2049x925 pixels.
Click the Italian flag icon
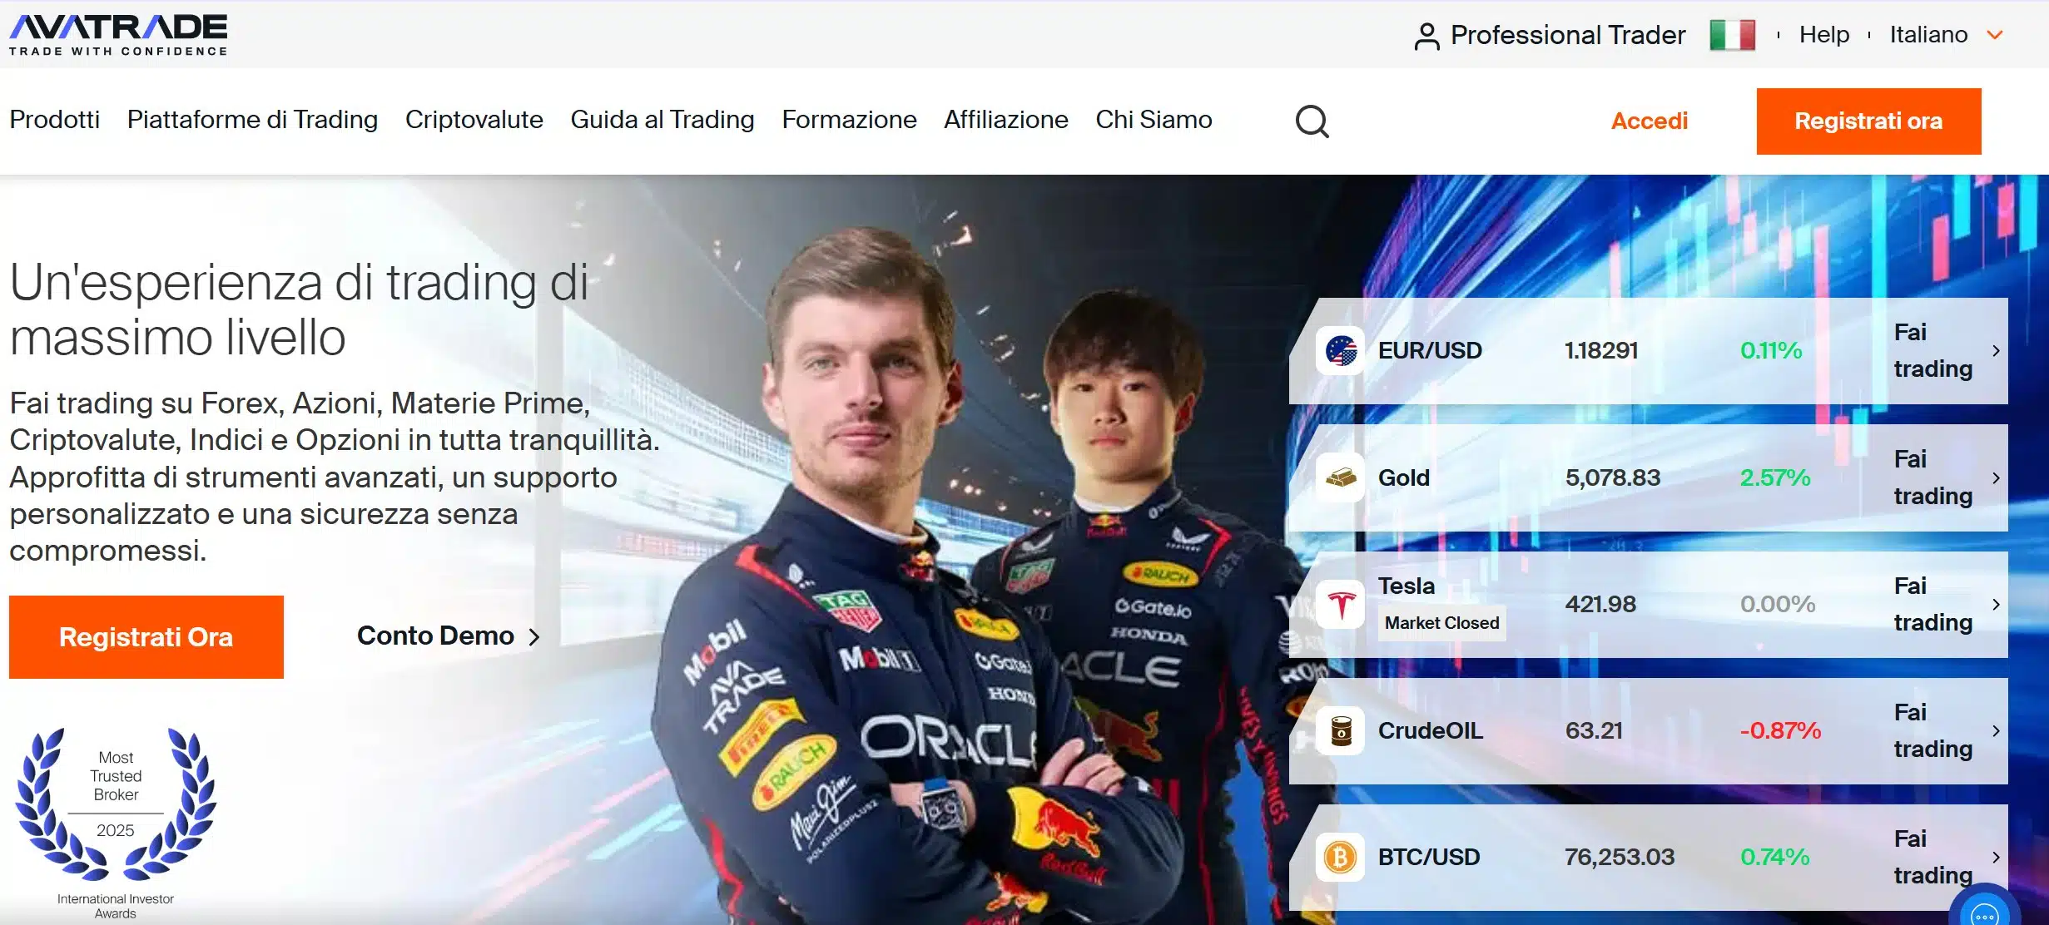pyautogui.click(x=1732, y=35)
